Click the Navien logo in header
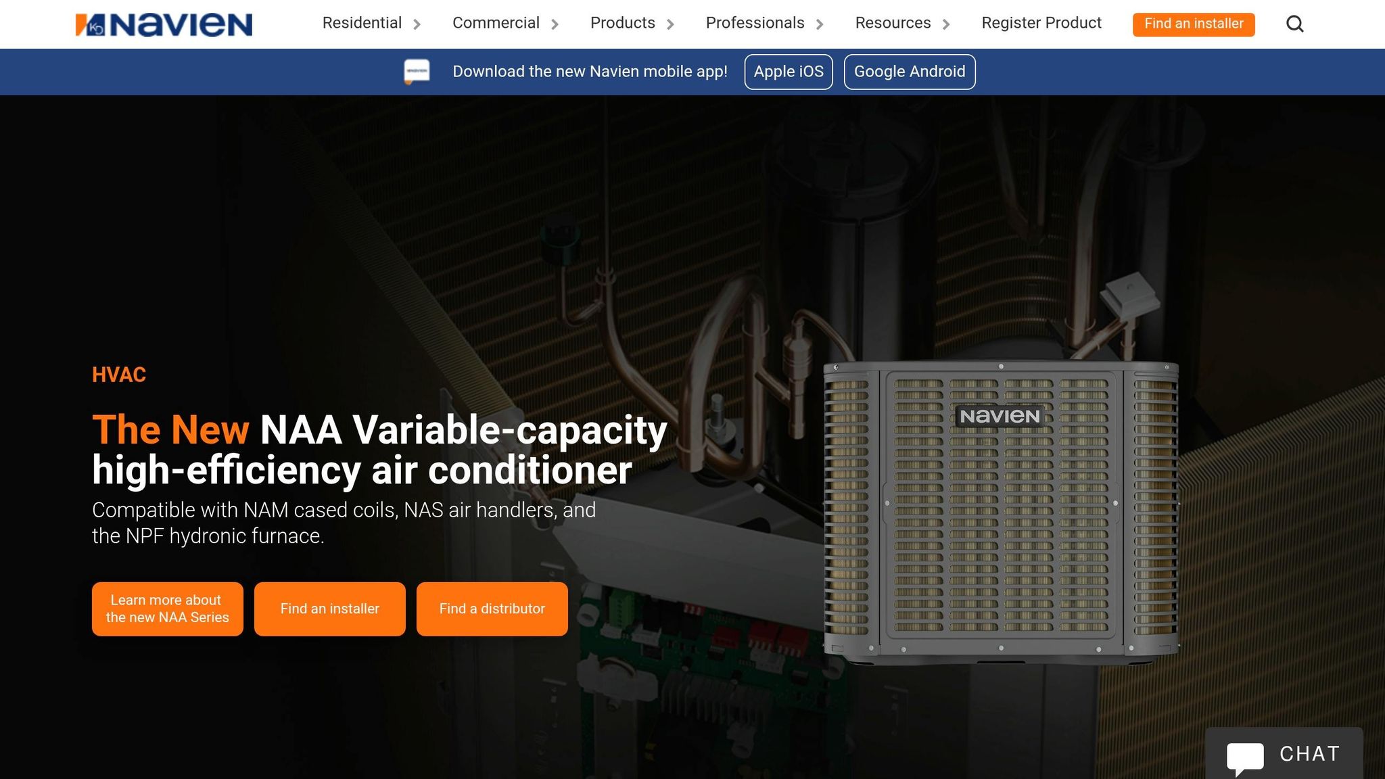The height and width of the screenshot is (779, 1385). click(x=164, y=24)
